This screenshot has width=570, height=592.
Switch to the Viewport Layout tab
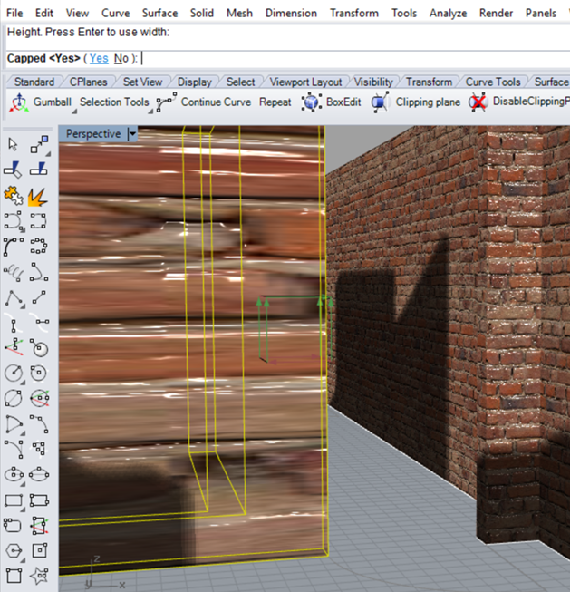pyautogui.click(x=306, y=82)
